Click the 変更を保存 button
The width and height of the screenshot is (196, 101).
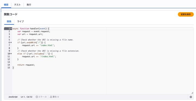pyautogui.click(x=186, y=14)
